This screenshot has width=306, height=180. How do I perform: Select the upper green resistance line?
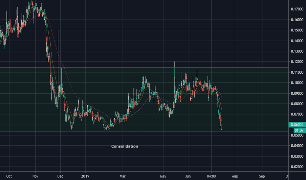(144, 67)
